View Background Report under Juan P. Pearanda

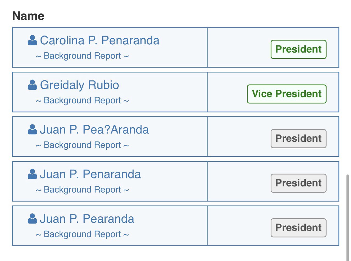82,234
